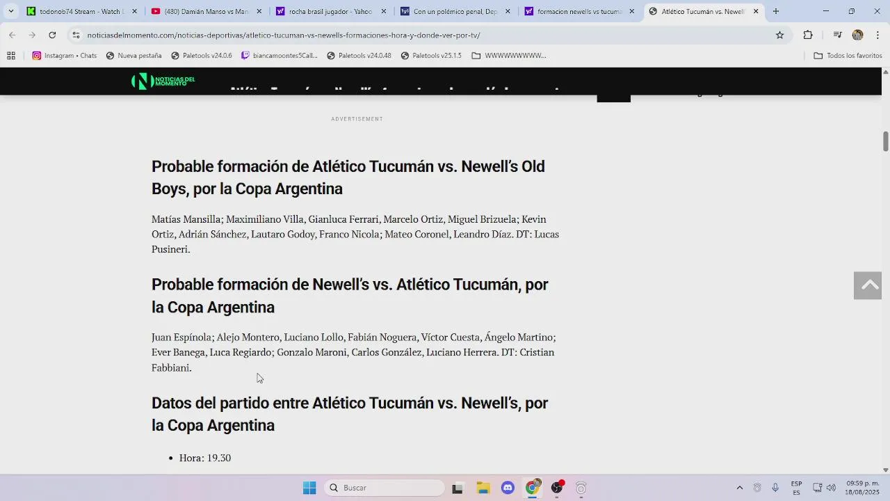Viewport: 890px width, 501px height.
Task: Open the circular app icon next to OBS
Action: pos(581,488)
